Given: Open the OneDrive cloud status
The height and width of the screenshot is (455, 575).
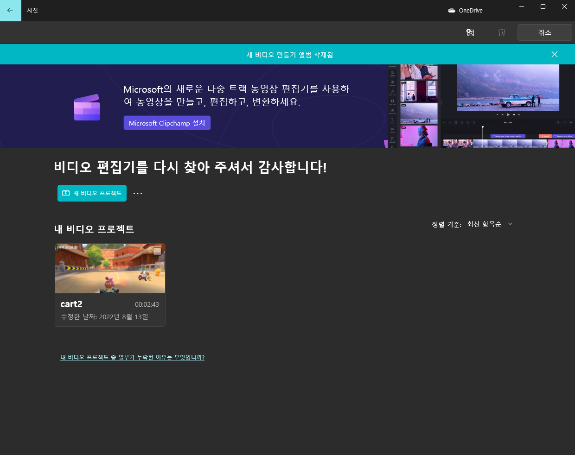Looking at the screenshot, I should (x=465, y=10).
